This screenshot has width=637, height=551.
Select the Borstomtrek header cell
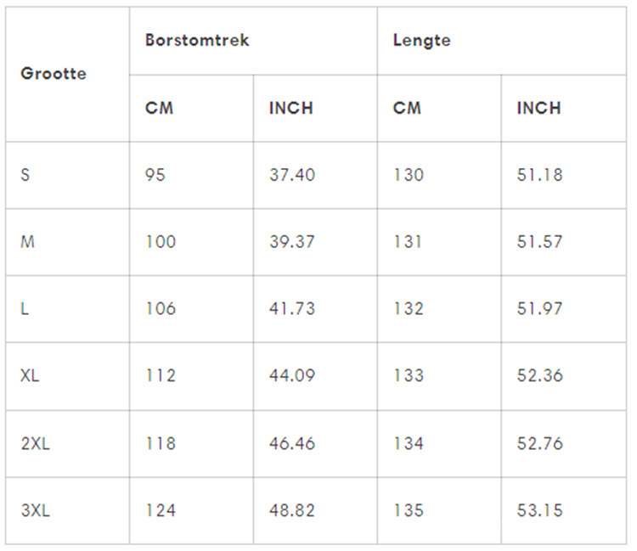point(197,40)
